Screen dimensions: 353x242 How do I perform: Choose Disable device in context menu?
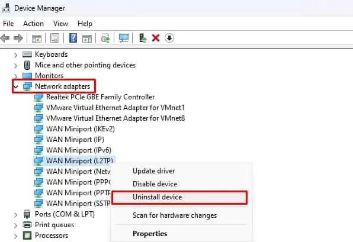(155, 184)
